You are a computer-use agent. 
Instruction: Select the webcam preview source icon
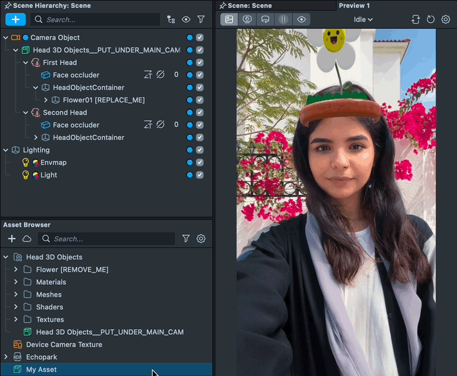pos(247,19)
